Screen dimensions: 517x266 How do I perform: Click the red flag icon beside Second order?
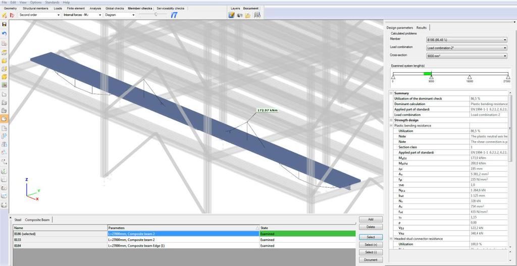[12, 15]
